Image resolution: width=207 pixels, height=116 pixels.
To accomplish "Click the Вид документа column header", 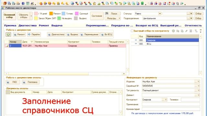I will 21,92.
